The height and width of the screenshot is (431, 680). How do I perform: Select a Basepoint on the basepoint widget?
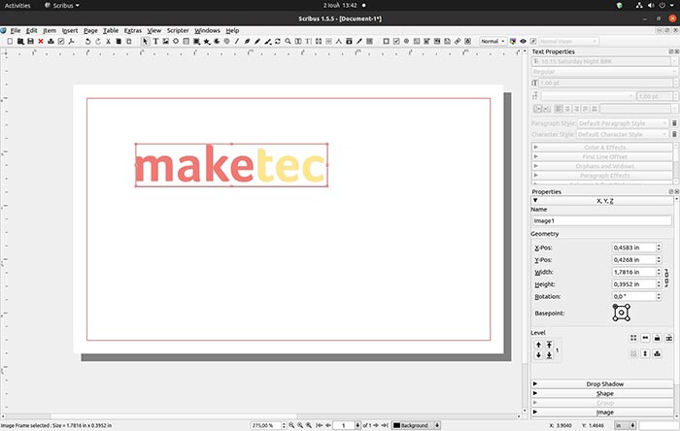click(x=622, y=313)
